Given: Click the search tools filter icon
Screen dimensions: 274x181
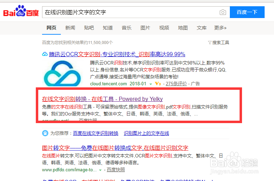Looking at the screenshot, I should (x=210, y=43).
